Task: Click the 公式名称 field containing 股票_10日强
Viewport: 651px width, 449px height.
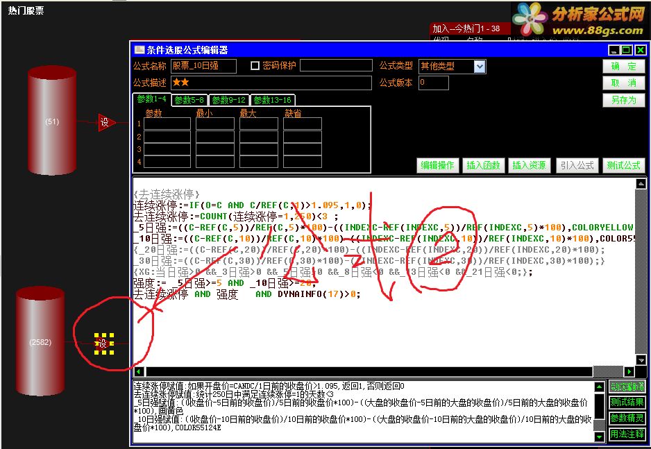Action: click(x=203, y=66)
